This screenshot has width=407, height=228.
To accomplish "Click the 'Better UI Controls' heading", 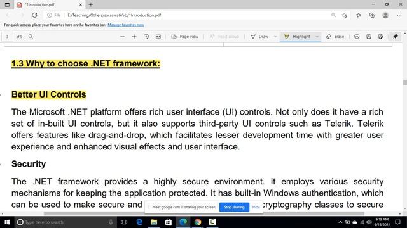I will [48, 94].
